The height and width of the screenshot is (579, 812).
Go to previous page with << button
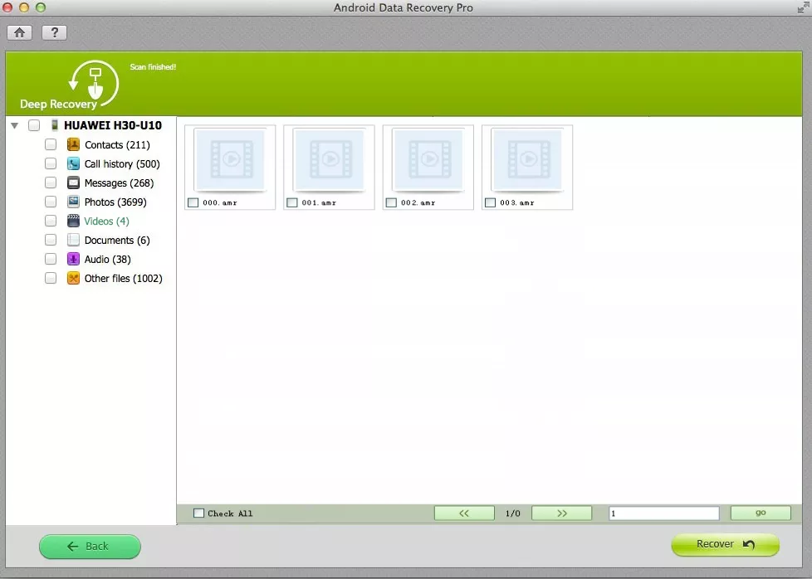(x=464, y=513)
